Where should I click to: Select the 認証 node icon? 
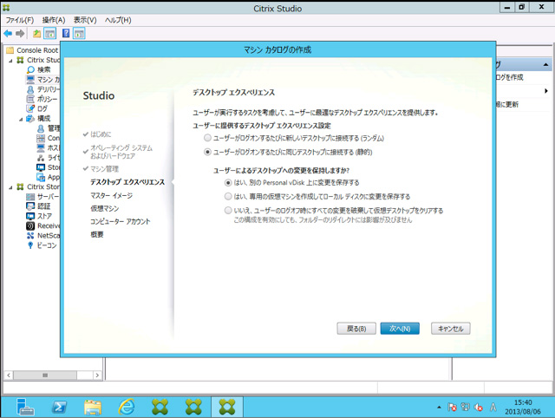click(x=31, y=206)
